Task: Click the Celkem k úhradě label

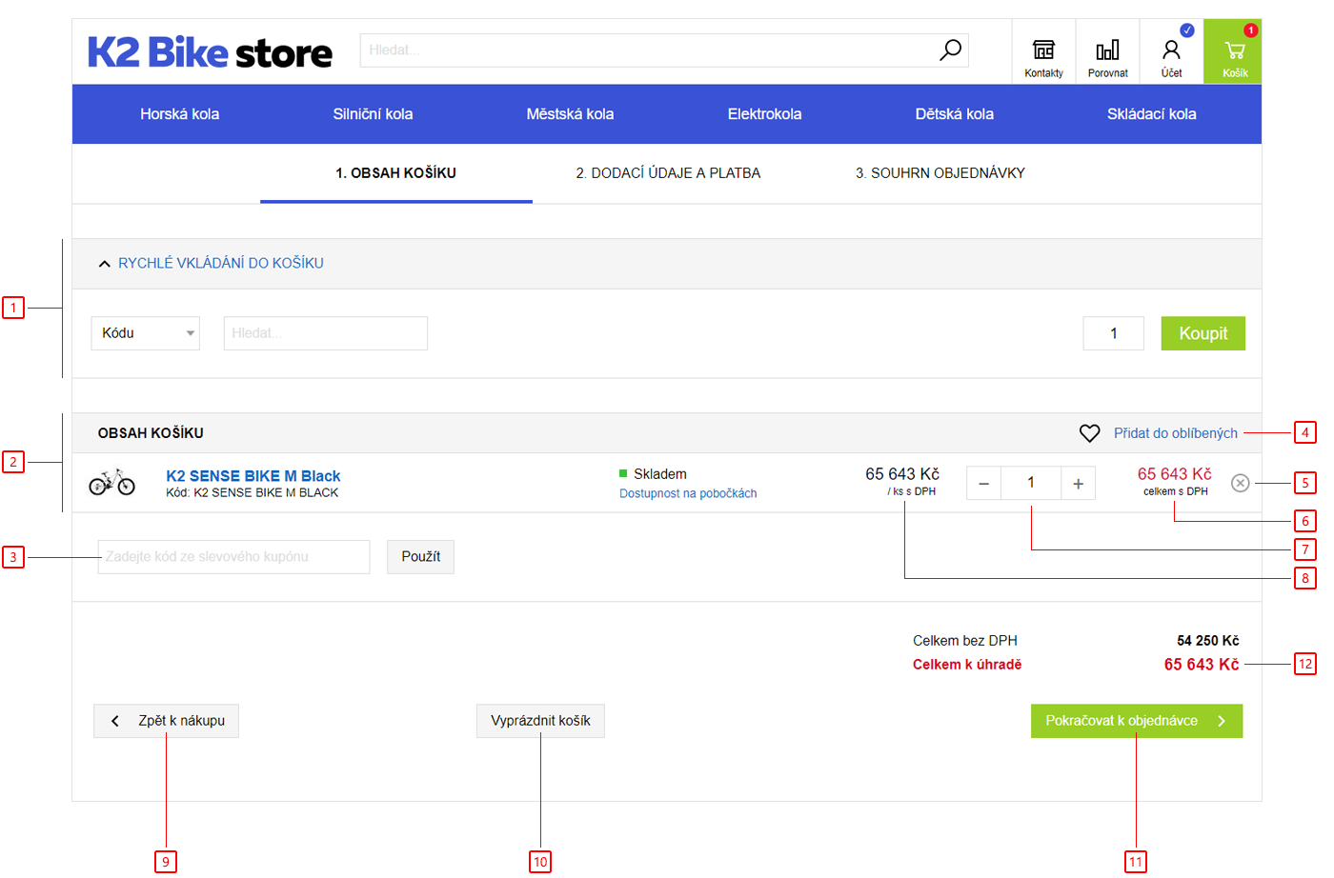Action: point(966,665)
